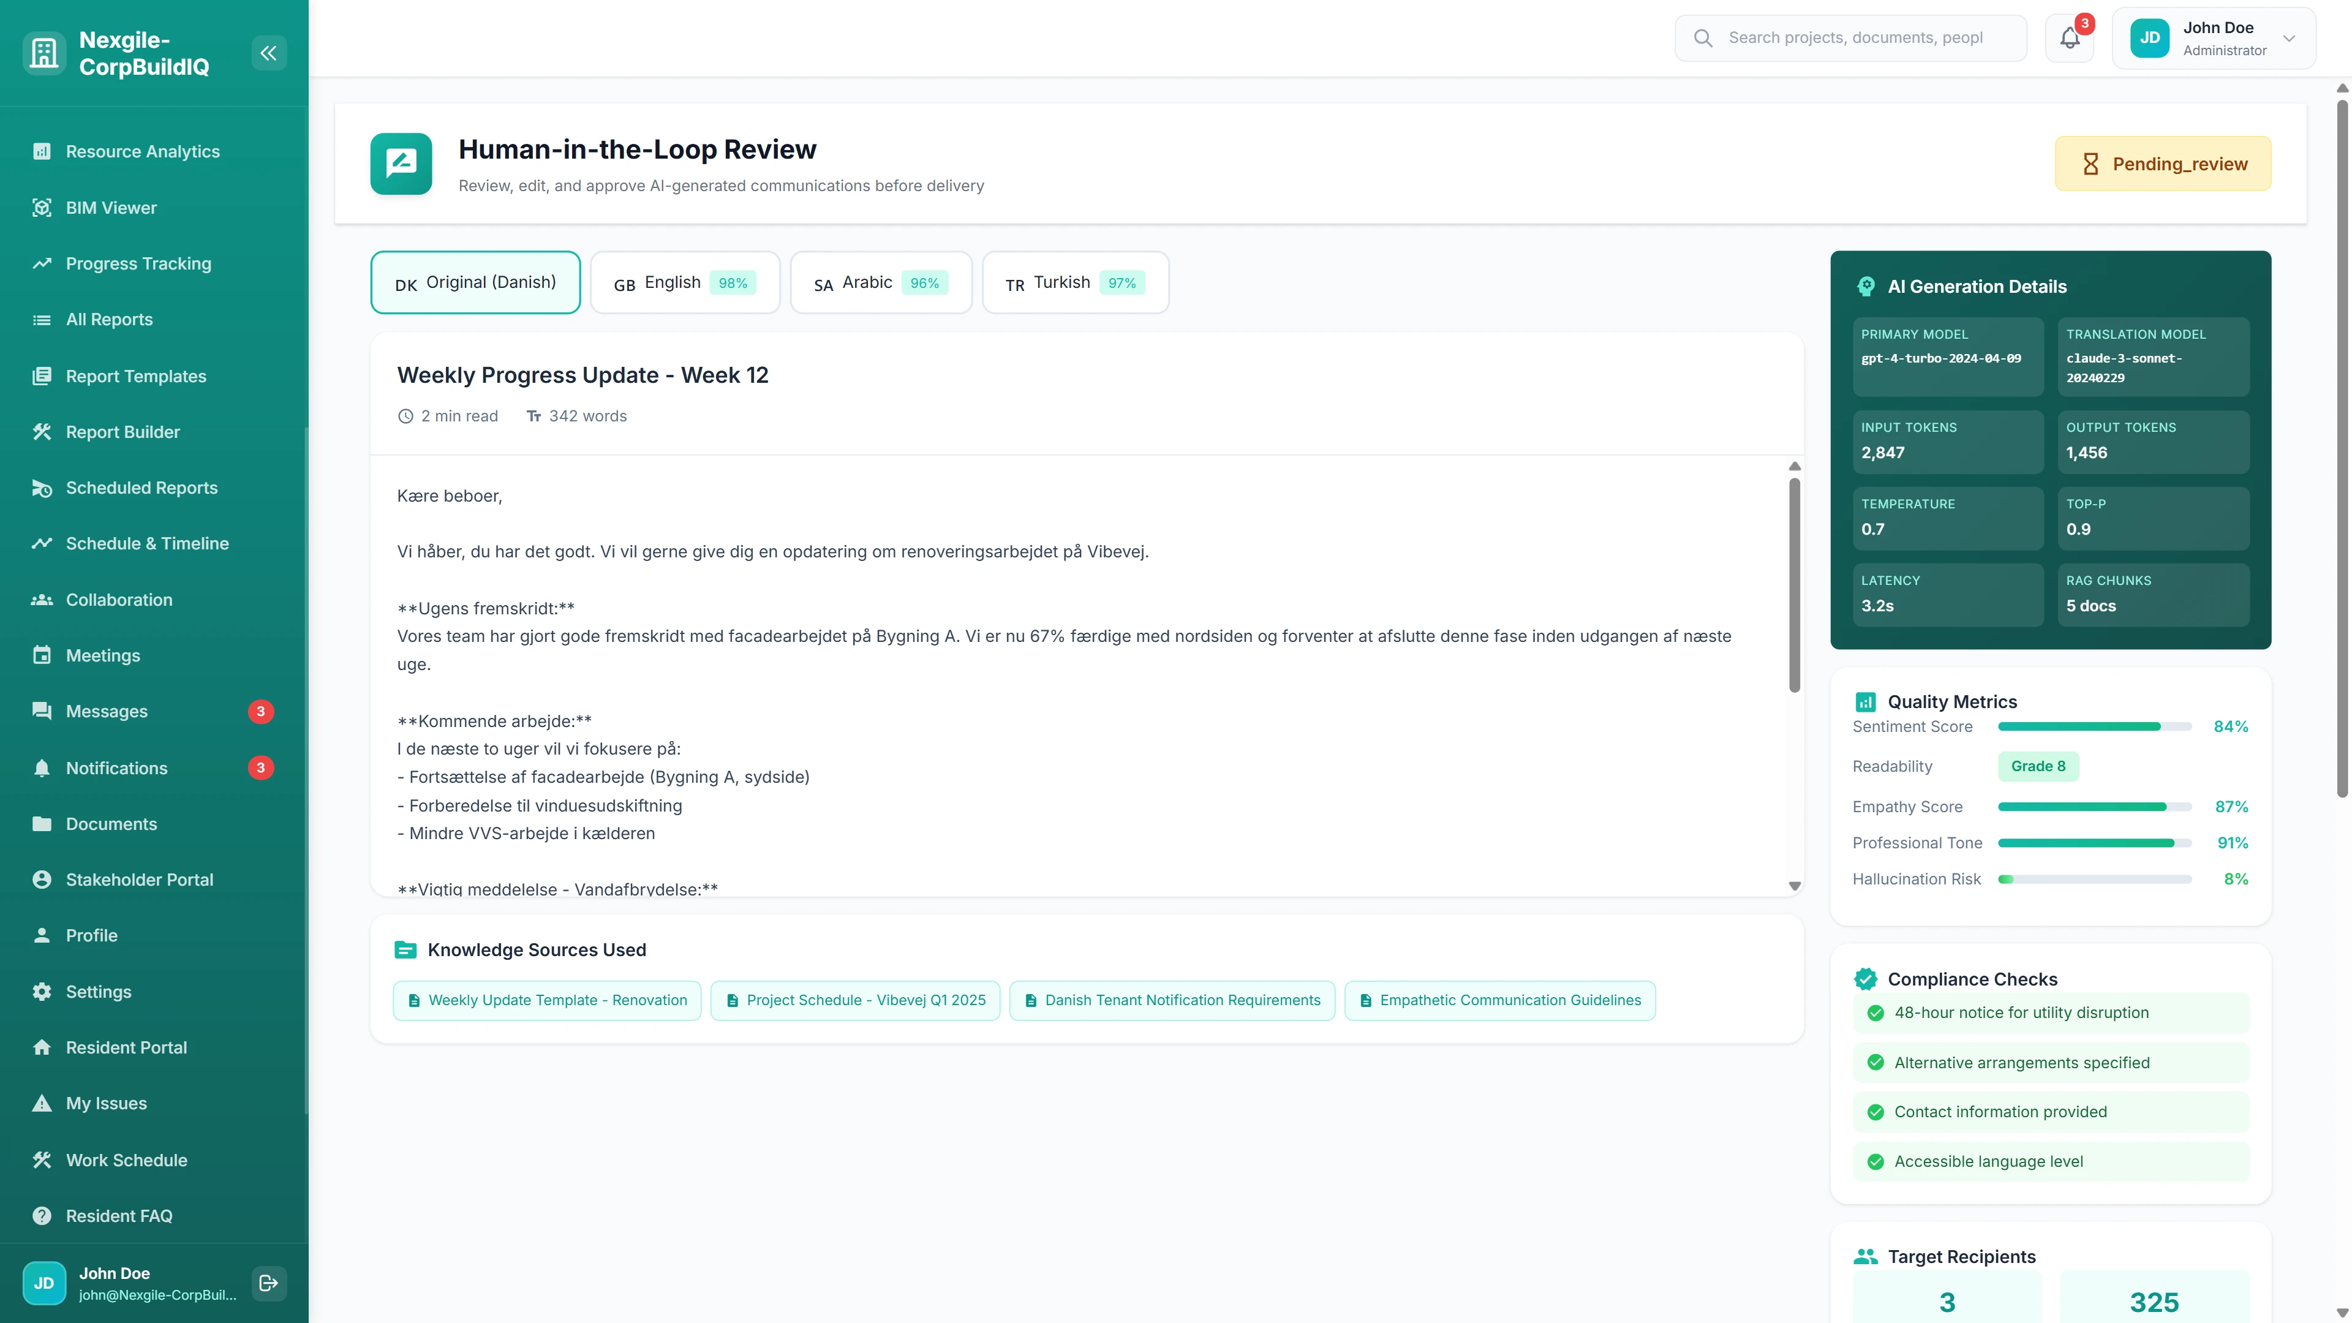Collapse the sidebar with the chevron

(268, 52)
